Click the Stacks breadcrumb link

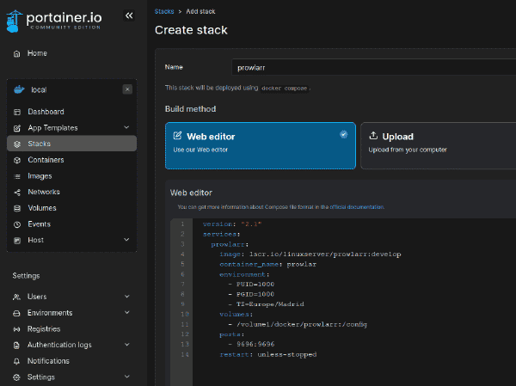click(164, 11)
